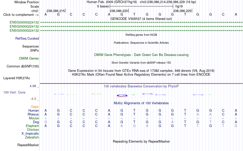
Task: Click the 238,086,220 position marker
Action: (119, 11)
